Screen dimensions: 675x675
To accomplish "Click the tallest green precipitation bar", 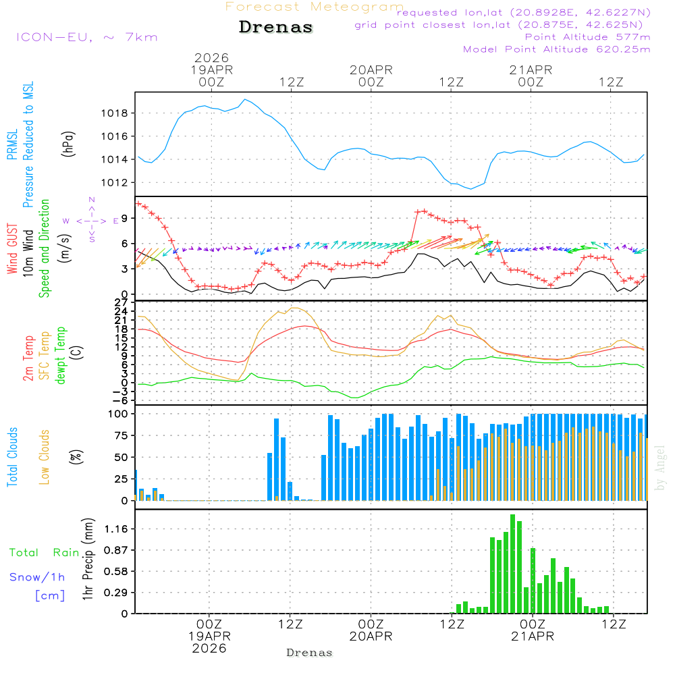I will click(x=512, y=564).
